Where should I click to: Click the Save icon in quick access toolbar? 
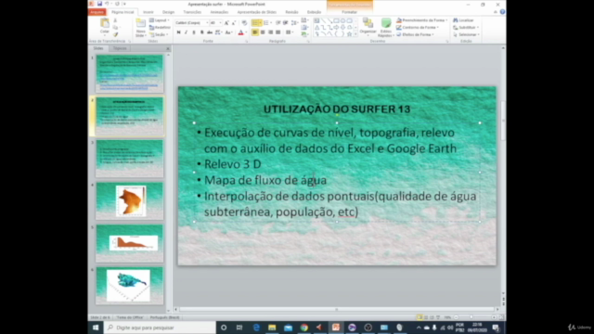pyautogui.click(x=99, y=4)
